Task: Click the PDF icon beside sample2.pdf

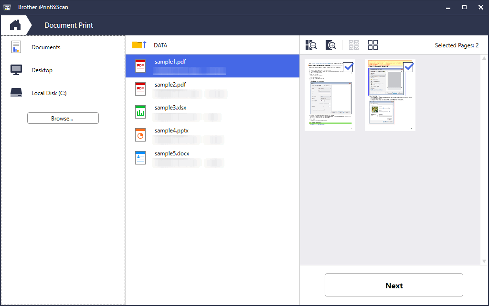Action: 140,89
